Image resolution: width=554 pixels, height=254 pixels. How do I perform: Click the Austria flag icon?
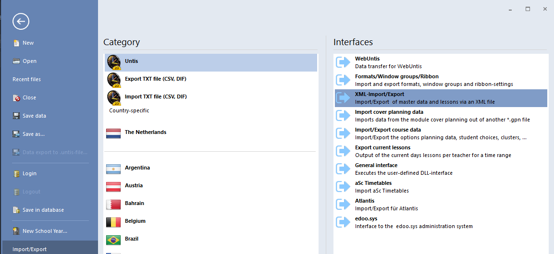point(113,187)
